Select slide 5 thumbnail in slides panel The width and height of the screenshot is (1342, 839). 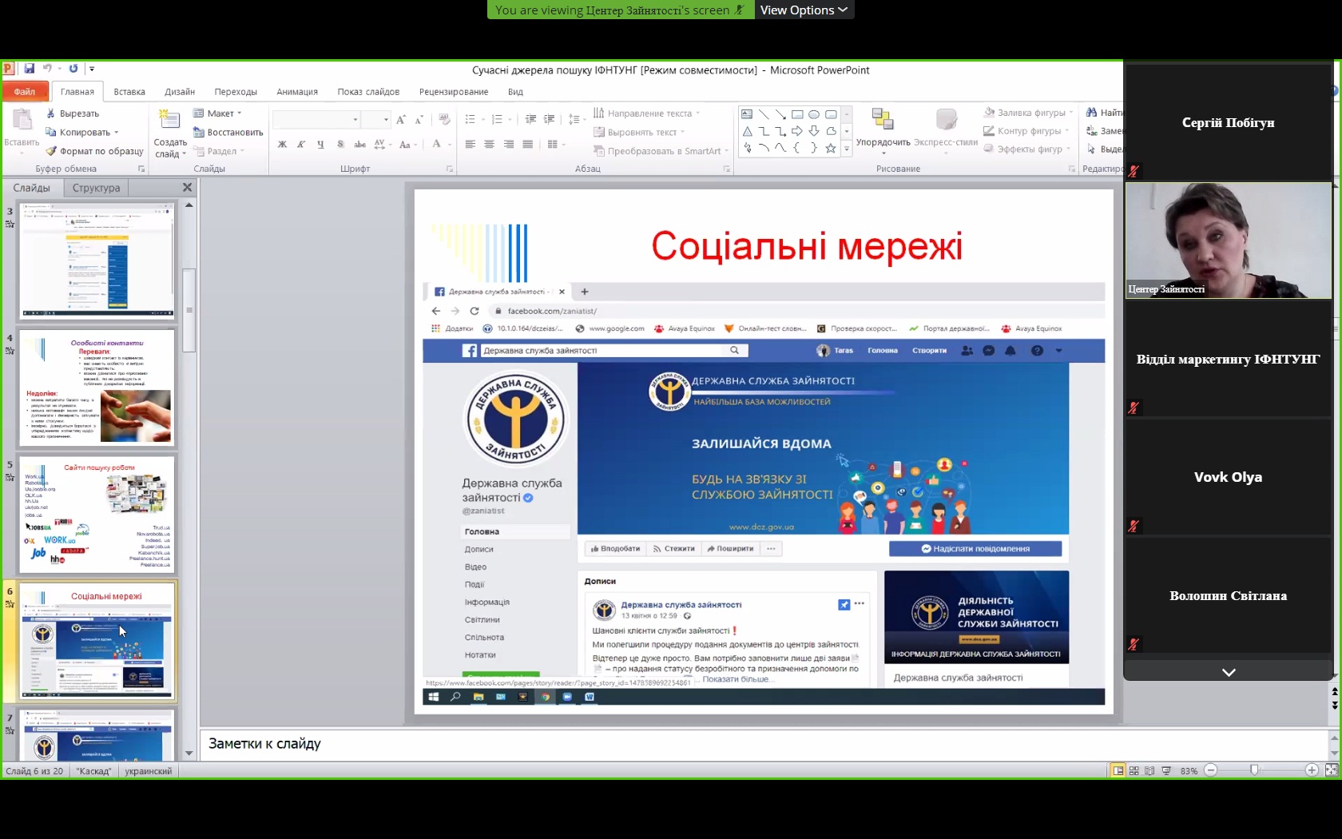tap(97, 514)
